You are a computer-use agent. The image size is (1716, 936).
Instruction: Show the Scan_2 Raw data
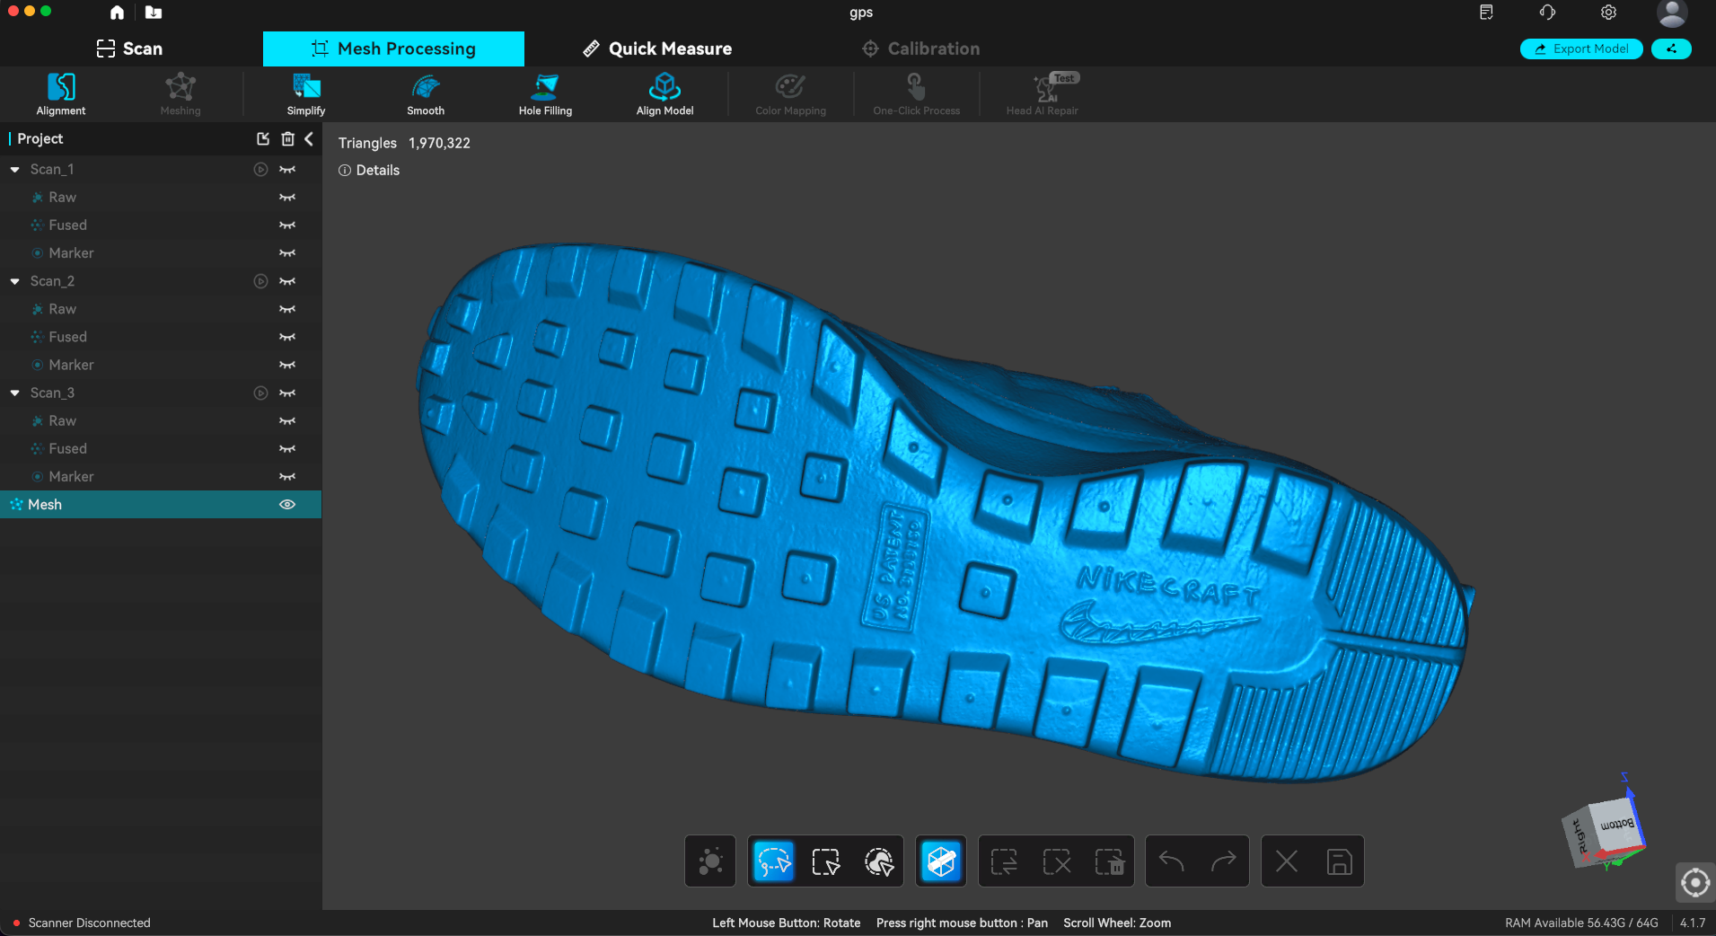(287, 309)
